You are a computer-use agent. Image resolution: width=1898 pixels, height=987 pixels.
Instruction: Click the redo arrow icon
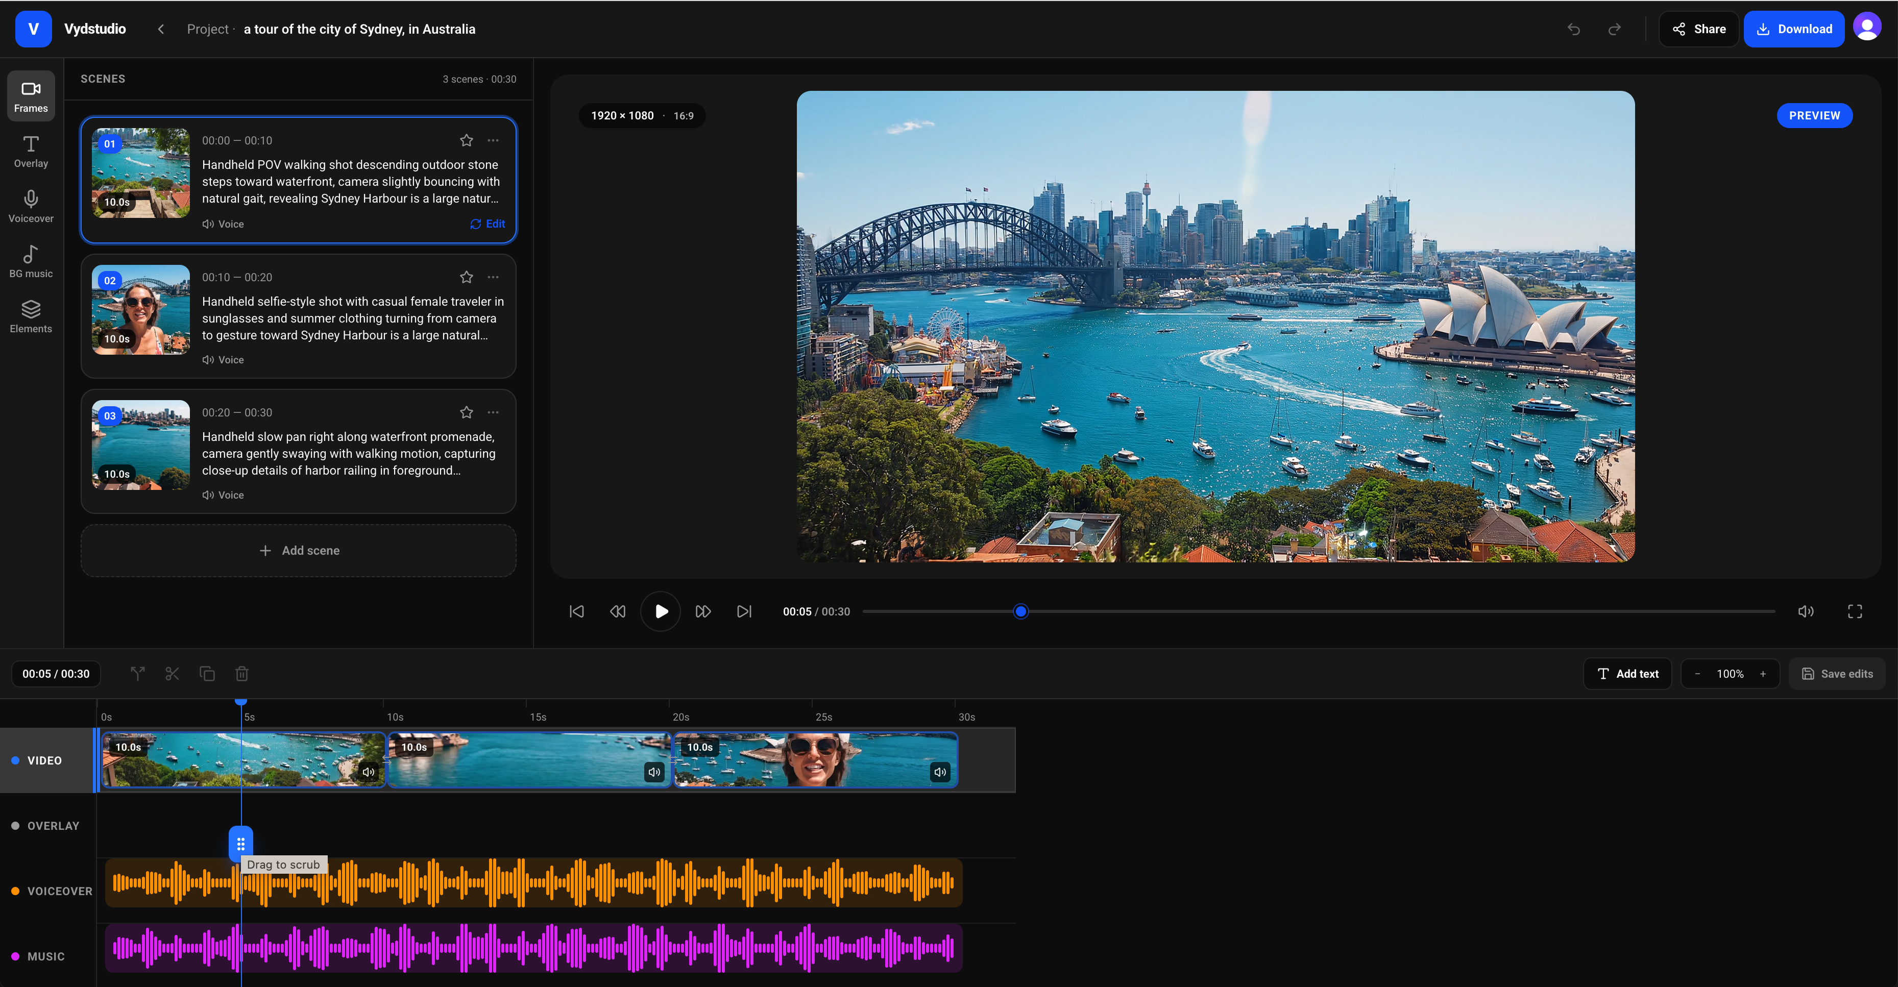pos(1614,30)
